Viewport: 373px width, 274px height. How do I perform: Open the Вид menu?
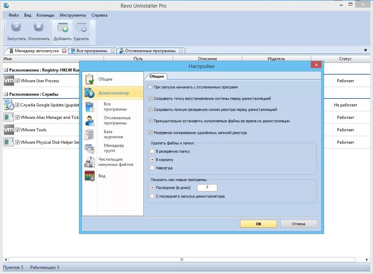(x=28, y=15)
